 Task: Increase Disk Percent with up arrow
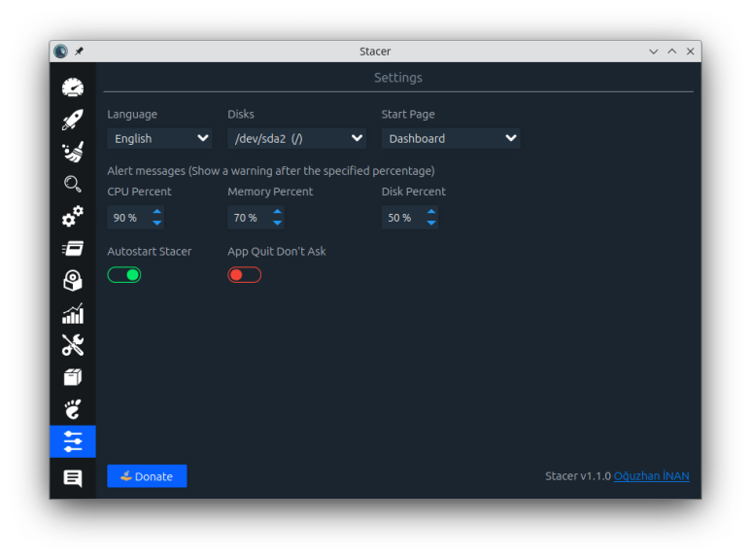coord(431,211)
